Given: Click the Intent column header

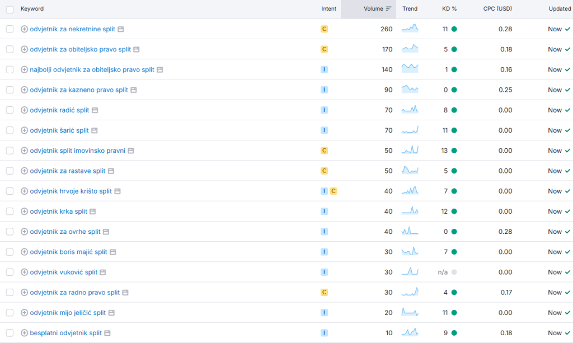Looking at the screenshot, I should (x=328, y=9).
